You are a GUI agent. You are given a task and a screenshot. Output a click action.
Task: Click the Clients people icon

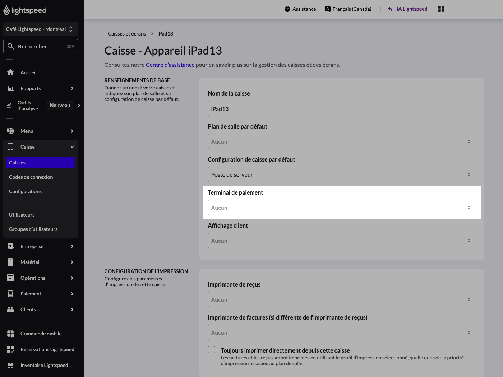pos(10,309)
